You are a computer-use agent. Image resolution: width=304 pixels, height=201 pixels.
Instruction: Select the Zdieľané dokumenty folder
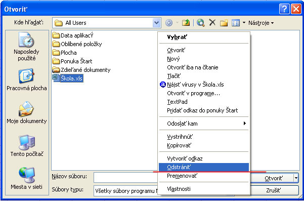pyautogui.click(x=81, y=70)
